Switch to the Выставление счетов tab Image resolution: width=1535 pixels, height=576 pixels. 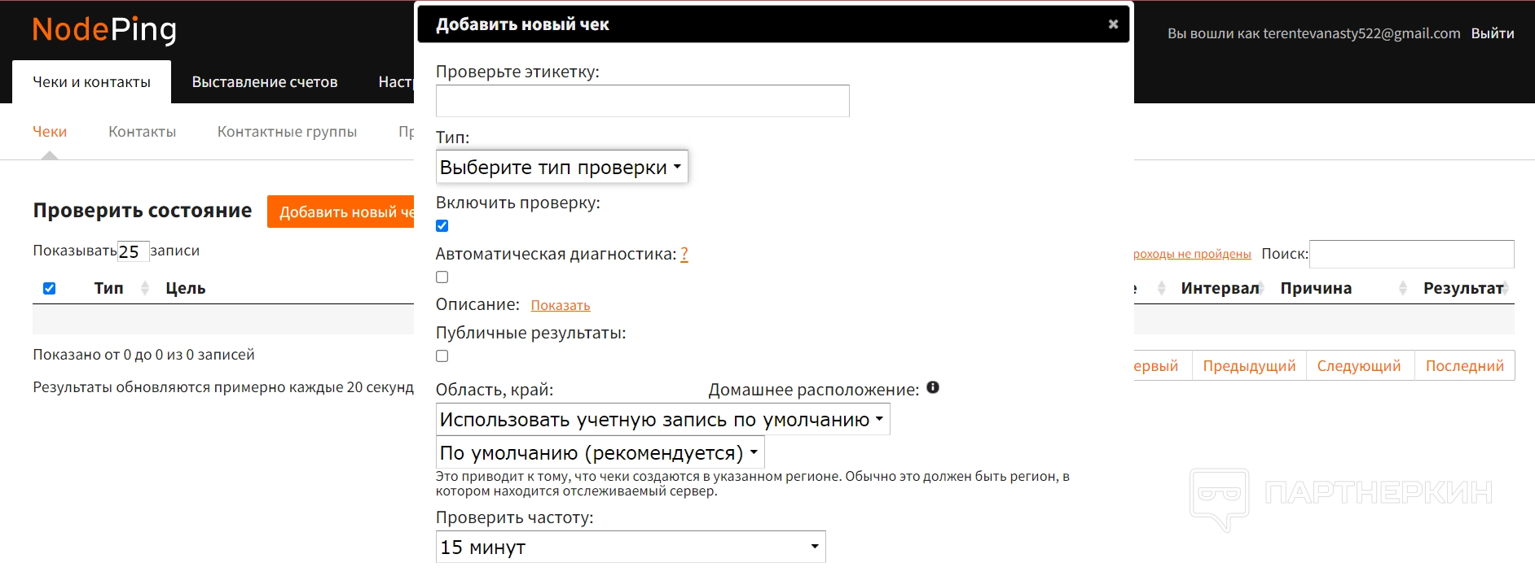click(265, 82)
